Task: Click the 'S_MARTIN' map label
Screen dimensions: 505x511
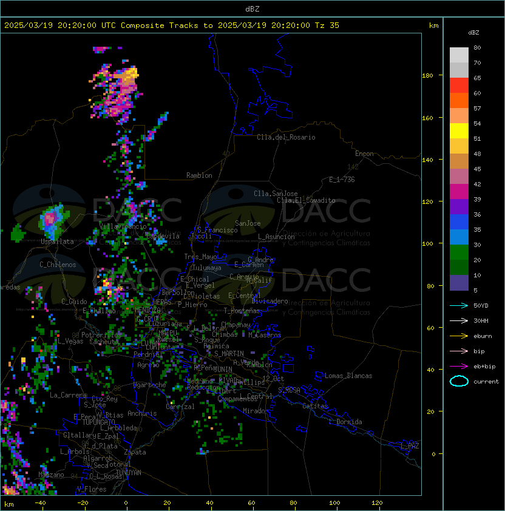Action: pos(229,353)
